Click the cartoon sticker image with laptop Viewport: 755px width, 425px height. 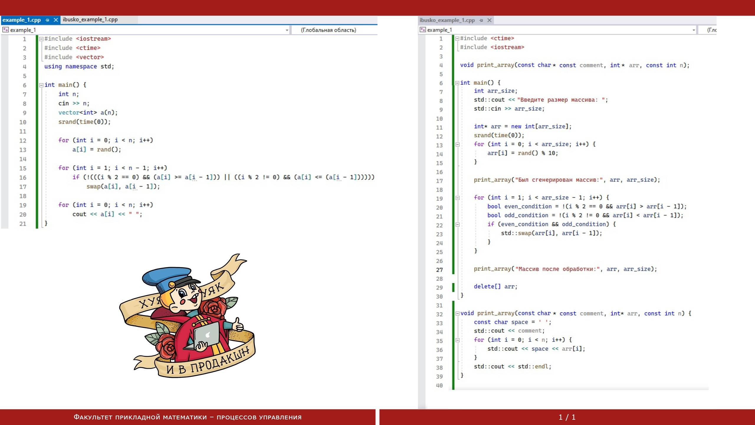[x=189, y=316]
